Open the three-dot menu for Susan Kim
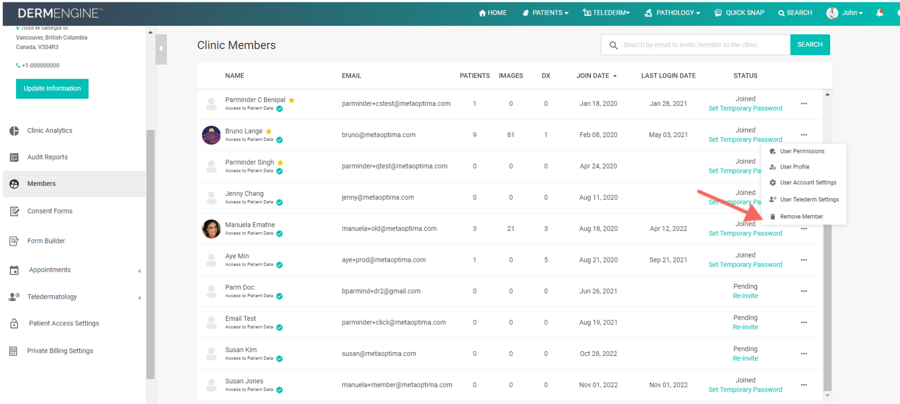This screenshot has height=404, width=900. [x=804, y=354]
